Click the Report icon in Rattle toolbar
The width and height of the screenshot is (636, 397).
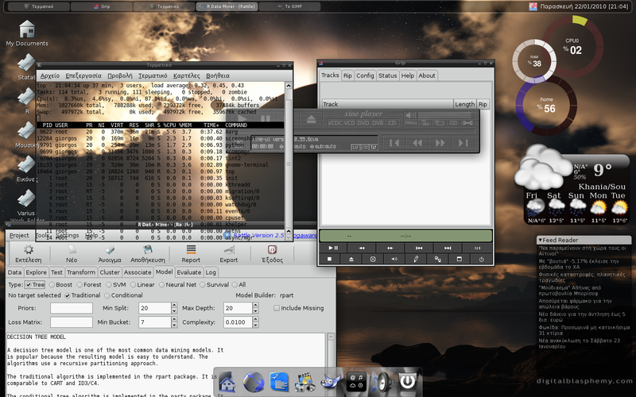coord(191,249)
